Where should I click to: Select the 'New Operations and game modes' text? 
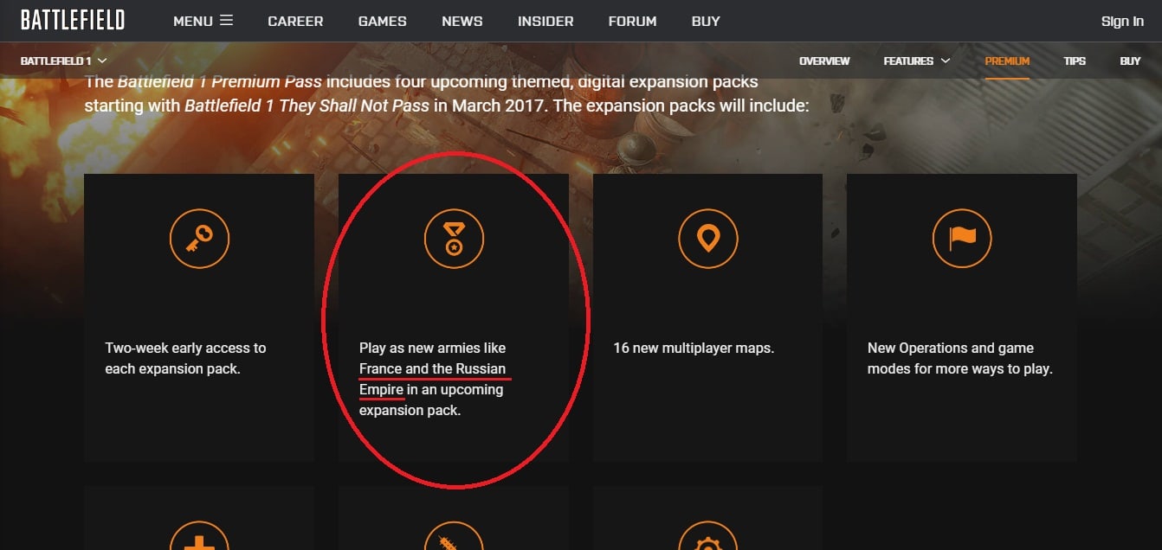tap(959, 358)
